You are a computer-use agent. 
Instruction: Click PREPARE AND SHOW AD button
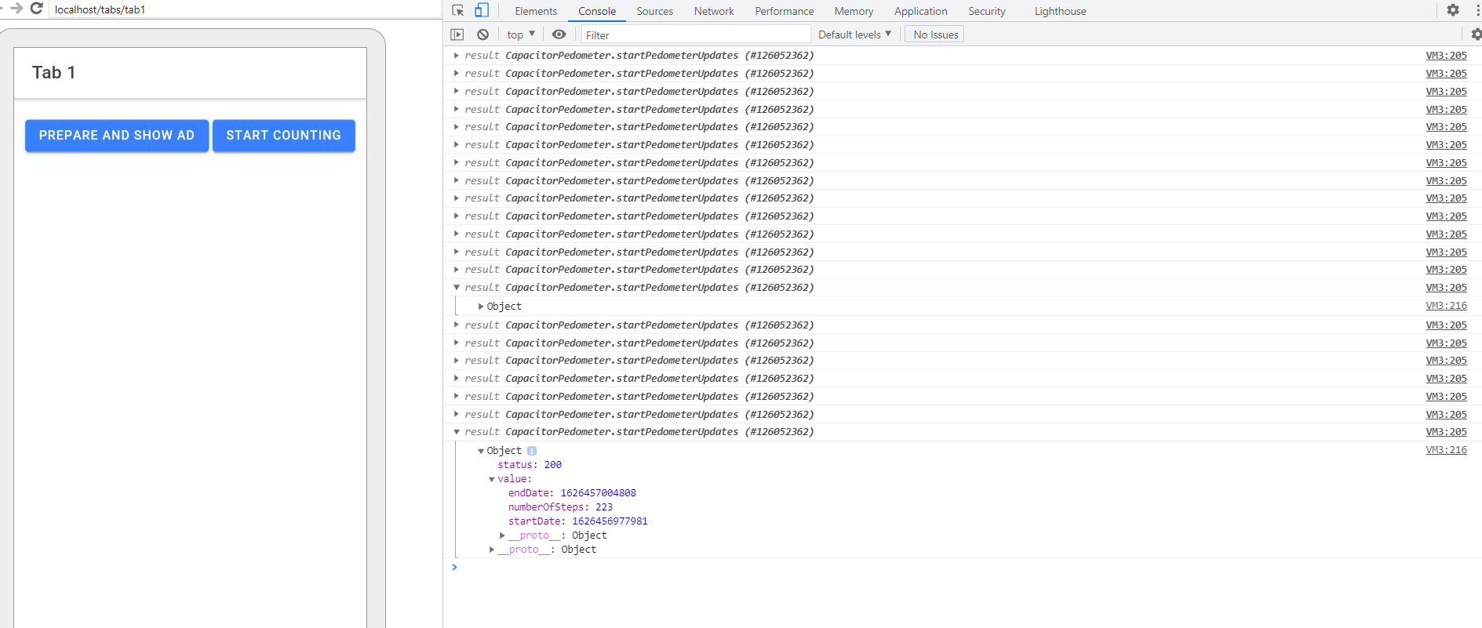(117, 136)
